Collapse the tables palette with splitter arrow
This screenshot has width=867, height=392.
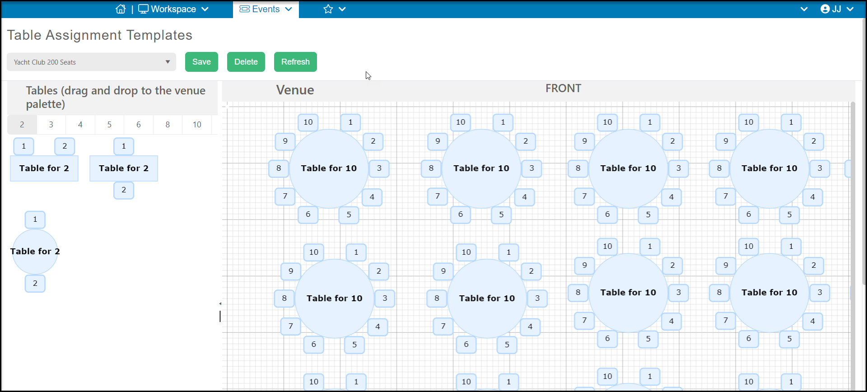(220, 303)
